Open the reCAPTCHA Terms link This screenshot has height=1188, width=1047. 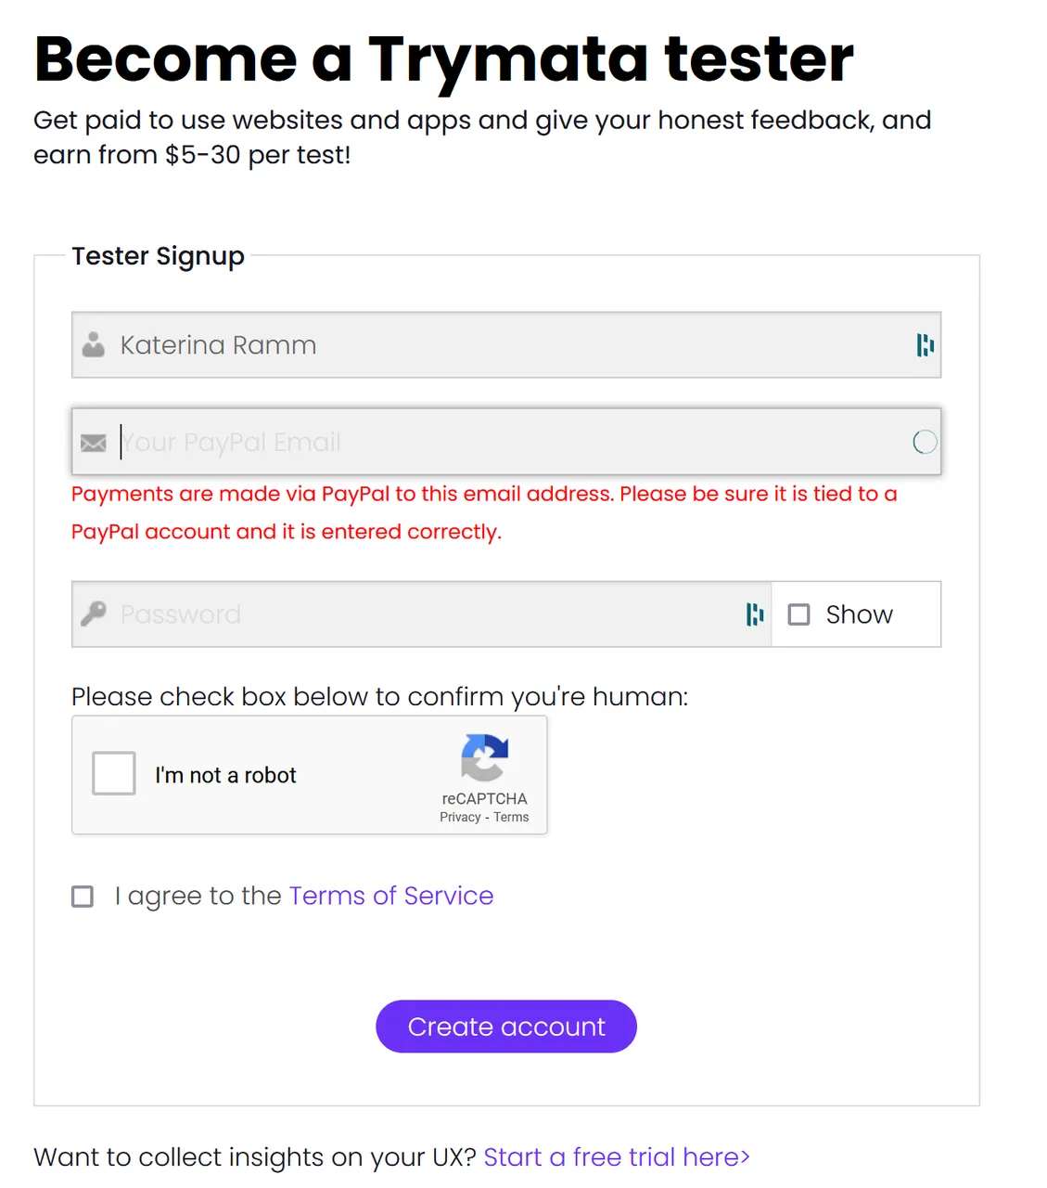pyautogui.click(x=511, y=818)
